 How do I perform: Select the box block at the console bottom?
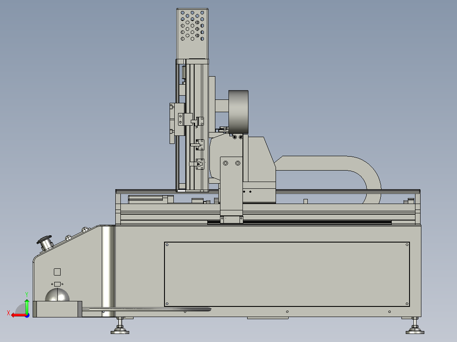[x=57, y=309]
